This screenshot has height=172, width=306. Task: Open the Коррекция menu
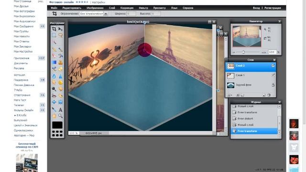(x=127, y=8)
